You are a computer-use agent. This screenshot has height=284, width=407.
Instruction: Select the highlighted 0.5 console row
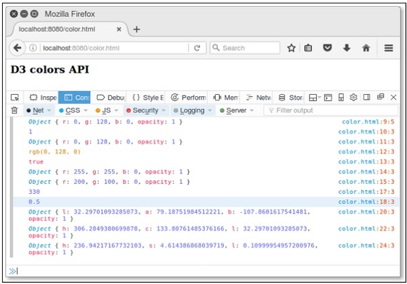point(206,202)
